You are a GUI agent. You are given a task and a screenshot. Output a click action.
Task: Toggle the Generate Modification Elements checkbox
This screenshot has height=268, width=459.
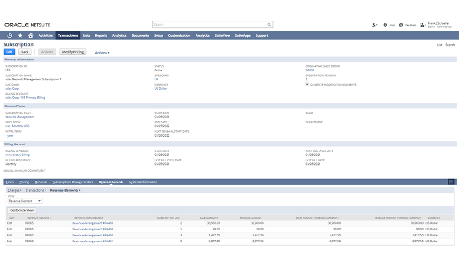307,84
